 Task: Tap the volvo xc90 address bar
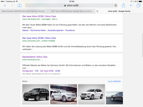(71, 5)
